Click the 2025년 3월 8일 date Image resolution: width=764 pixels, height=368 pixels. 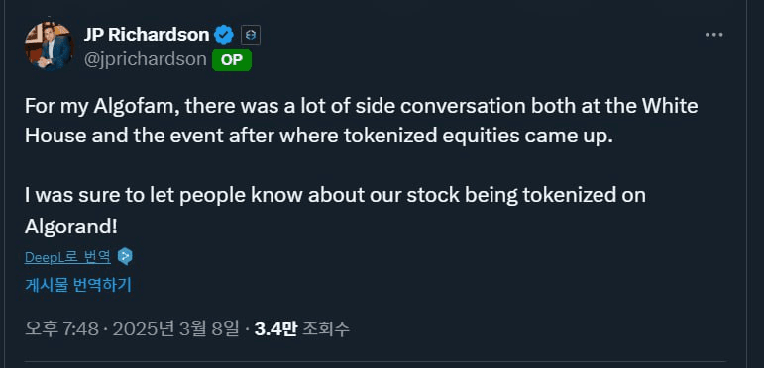click(176, 329)
